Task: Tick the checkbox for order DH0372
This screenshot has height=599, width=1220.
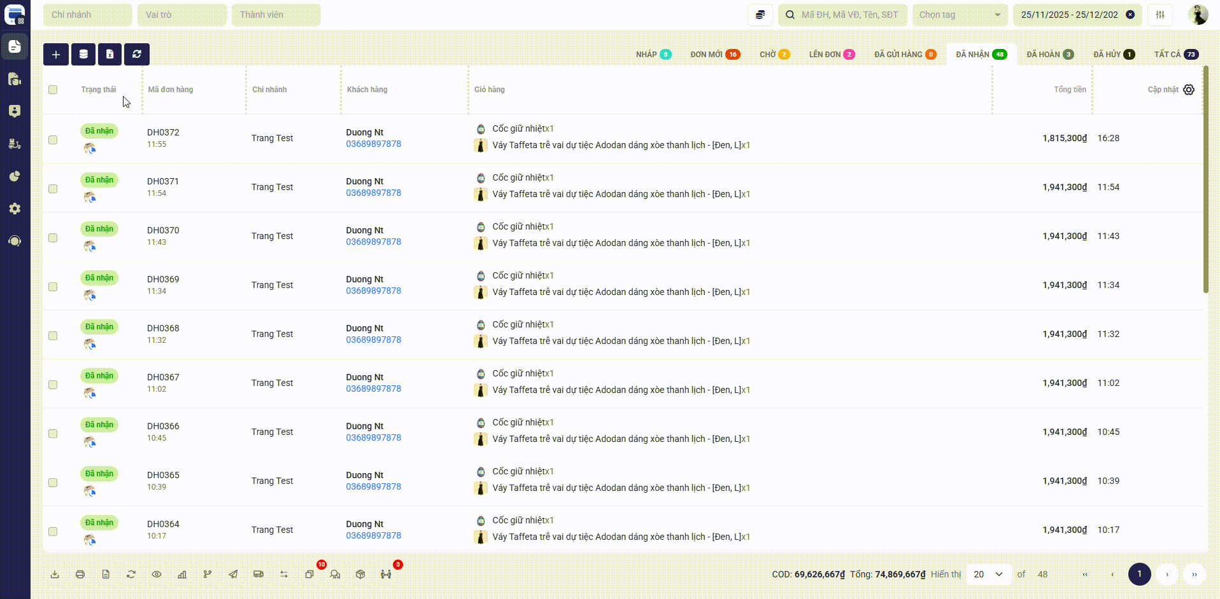Action: pos(53,140)
